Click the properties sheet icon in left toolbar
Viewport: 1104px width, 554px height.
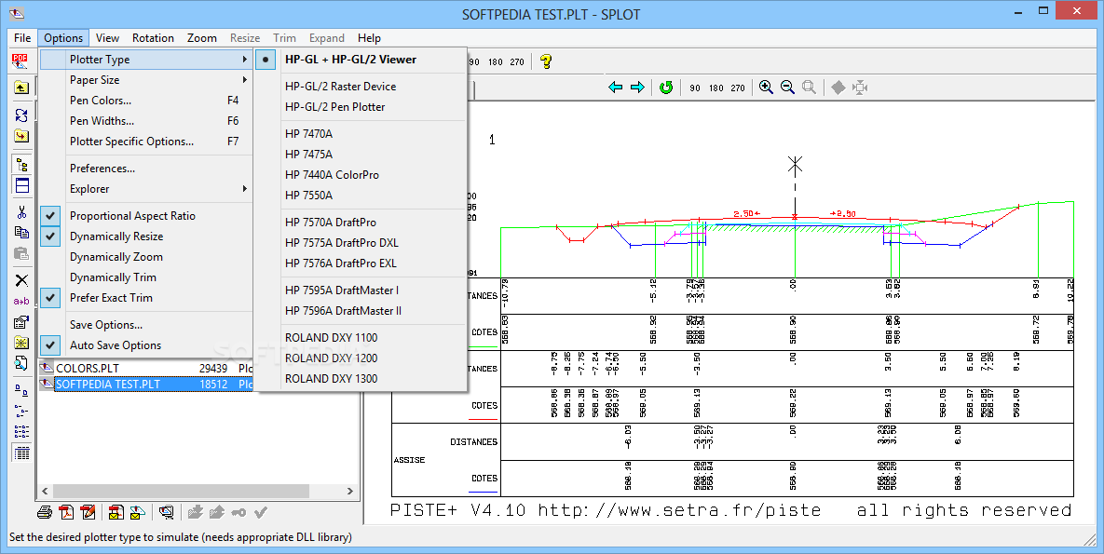[x=21, y=322]
